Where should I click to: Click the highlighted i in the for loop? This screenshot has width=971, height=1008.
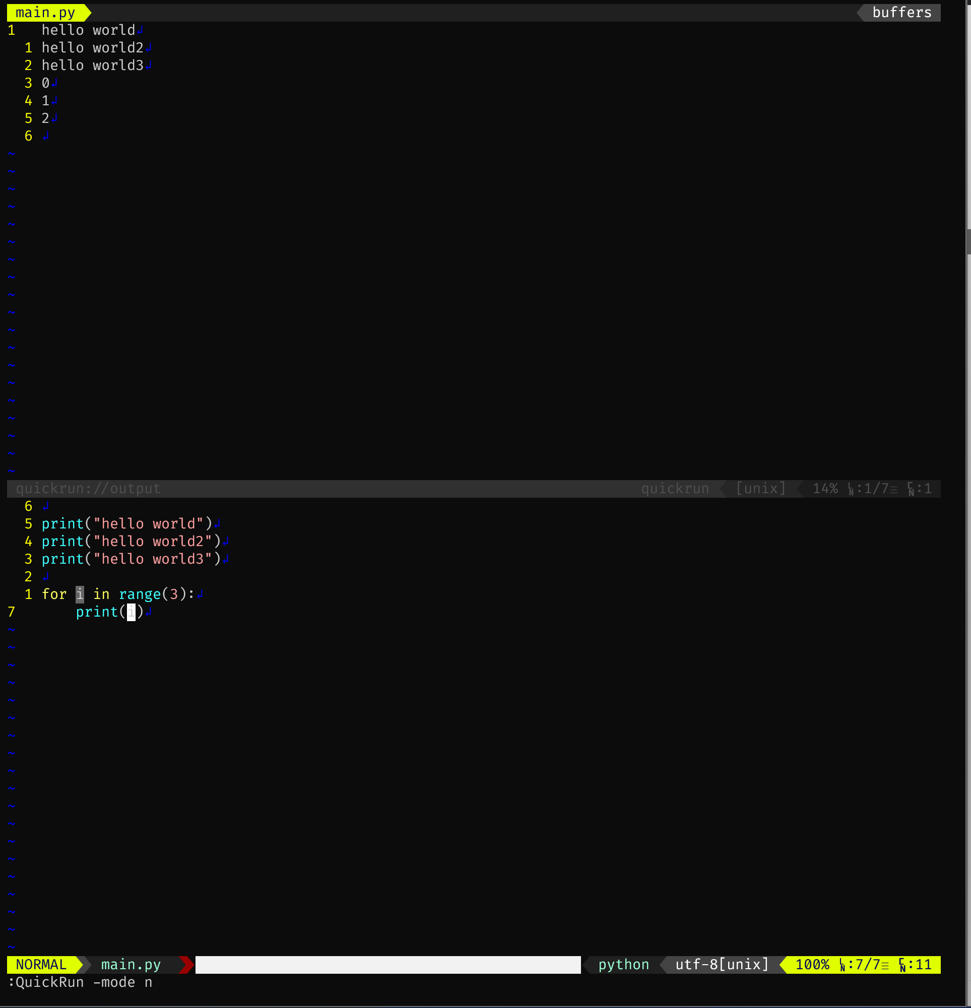coord(80,594)
